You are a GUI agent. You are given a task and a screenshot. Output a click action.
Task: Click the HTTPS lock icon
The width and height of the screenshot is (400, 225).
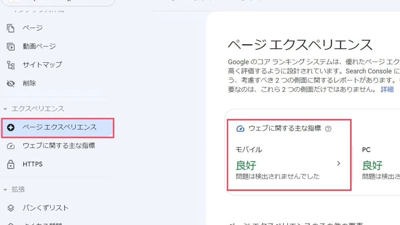pos(11,164)
